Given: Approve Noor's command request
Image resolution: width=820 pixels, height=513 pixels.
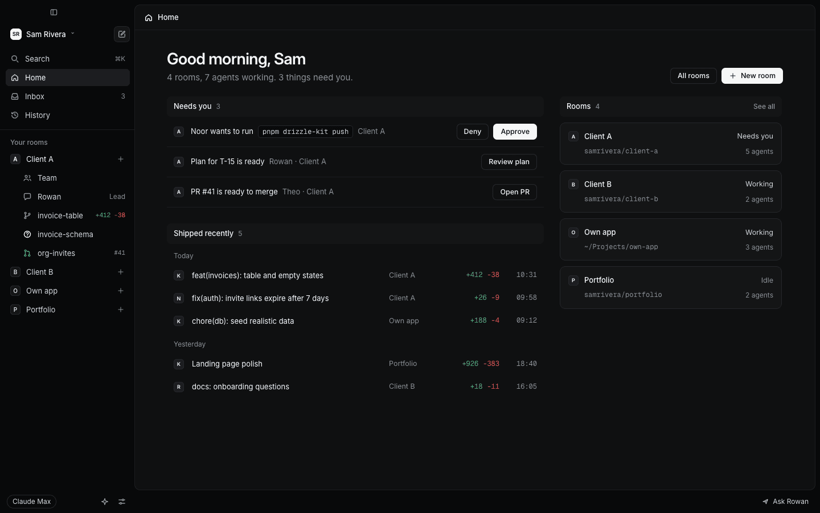Looking at the screenshot, I should [515, 132].
